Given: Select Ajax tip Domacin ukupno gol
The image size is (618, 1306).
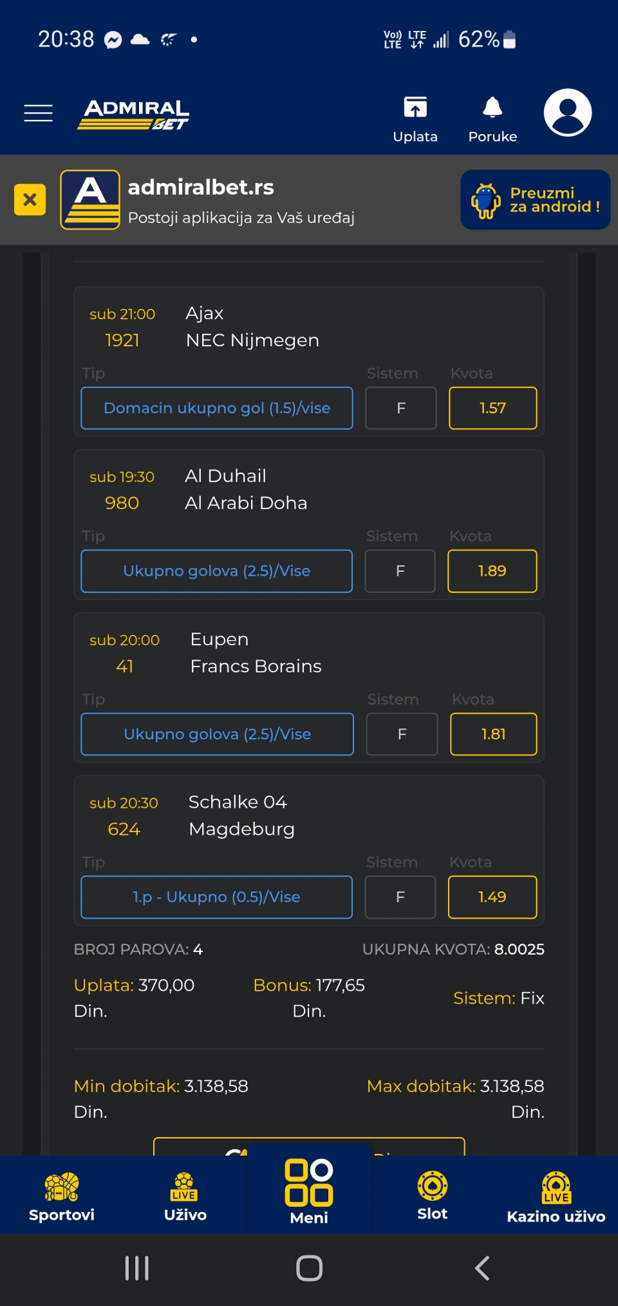Looking at the screenshot, I should [217, 408].
